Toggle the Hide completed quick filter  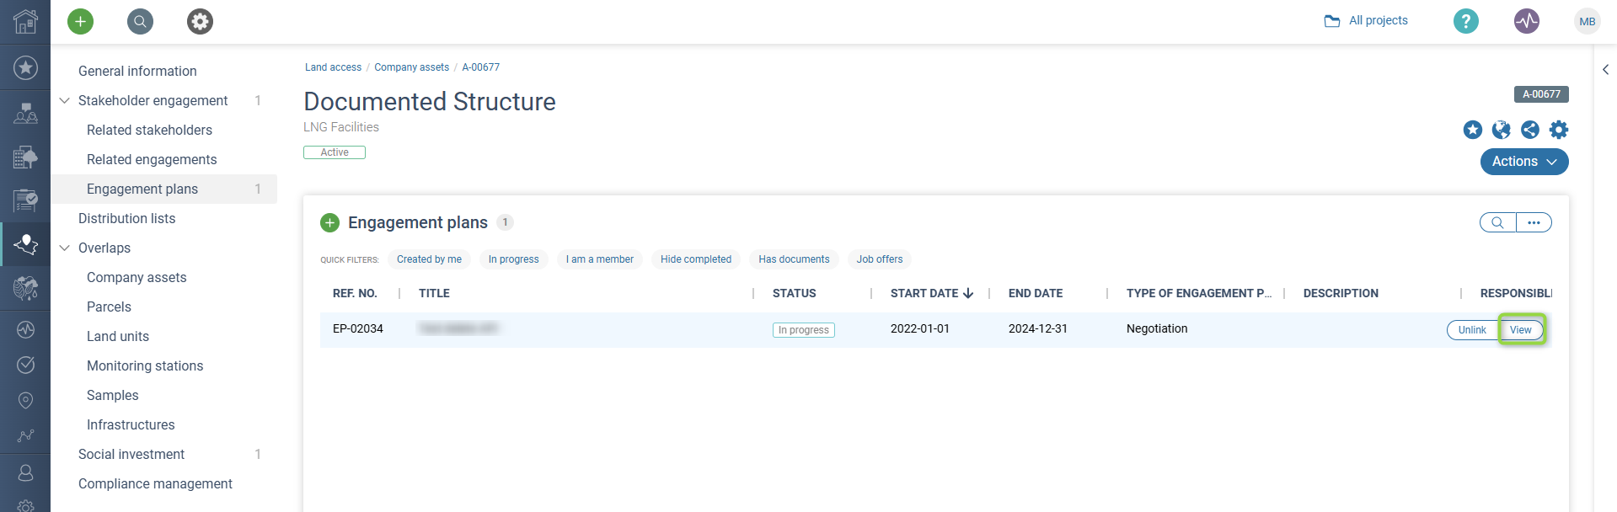pos(696,259)
